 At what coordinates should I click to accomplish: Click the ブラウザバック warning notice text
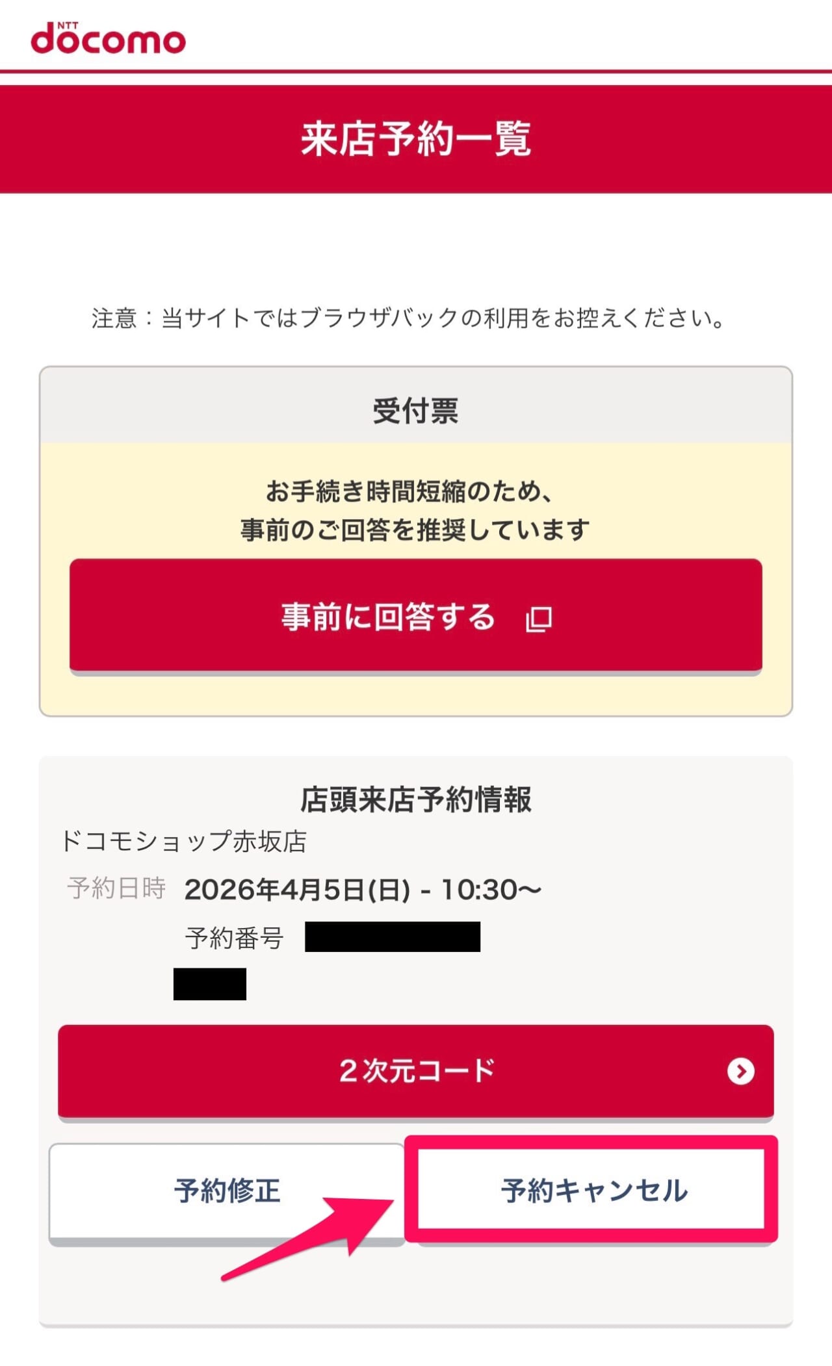[x=408, y=318]
